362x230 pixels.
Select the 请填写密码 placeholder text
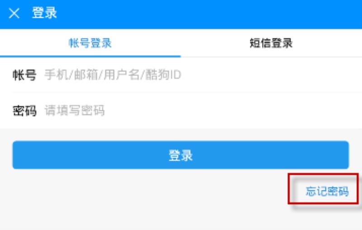pyautogui.click(x=75, y=110)
